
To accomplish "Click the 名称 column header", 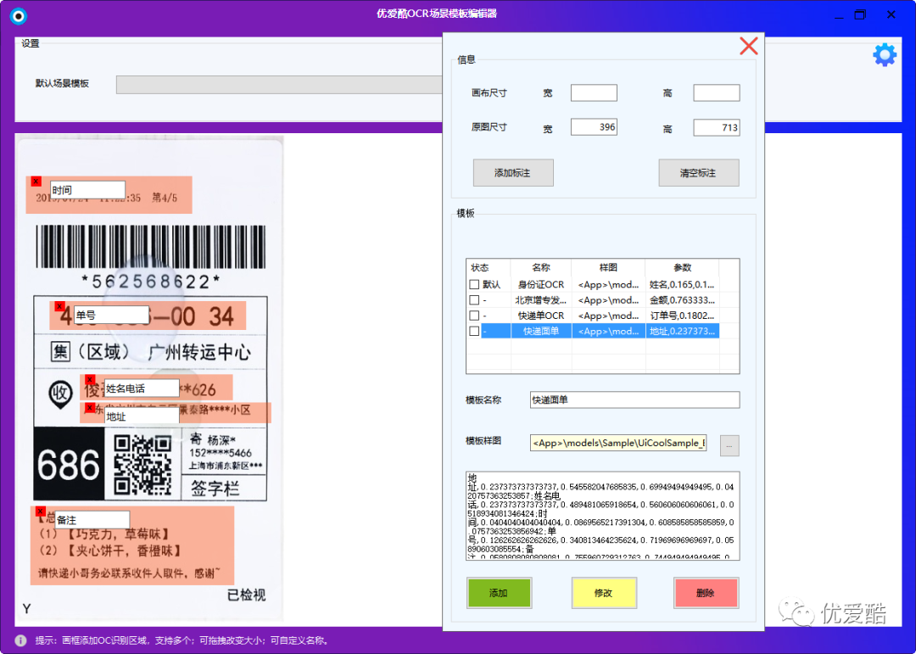I will click(x=541, y=268).
